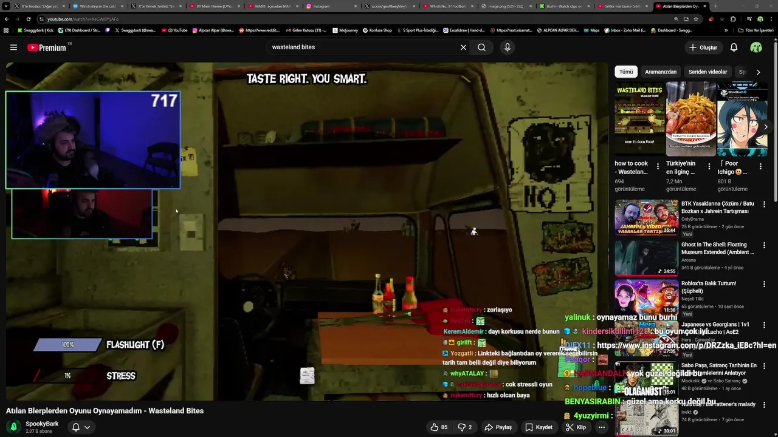Open the Tüm Yer İşaretleri folder
778x437 pixels.
click(x=756, y=30)
